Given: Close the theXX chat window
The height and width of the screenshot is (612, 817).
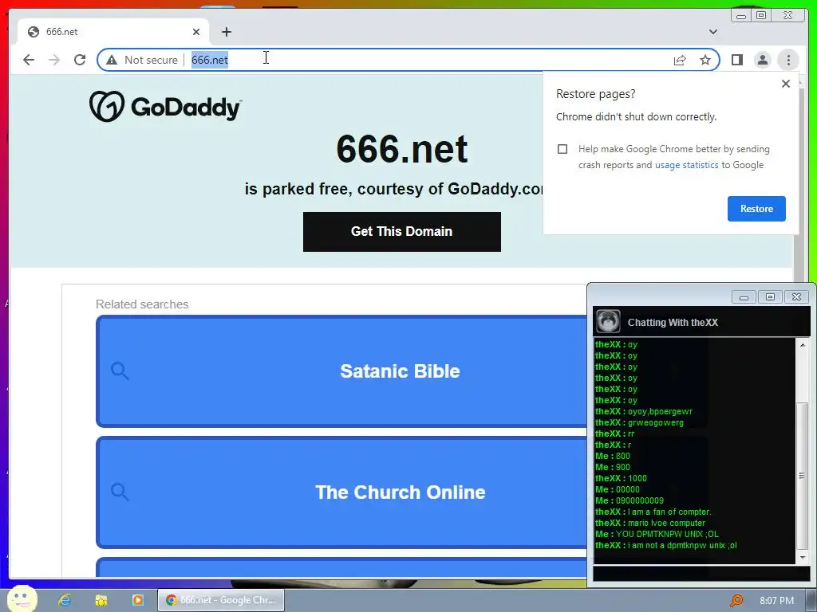Looking at the screenshot, I should [x=797, y=297].
